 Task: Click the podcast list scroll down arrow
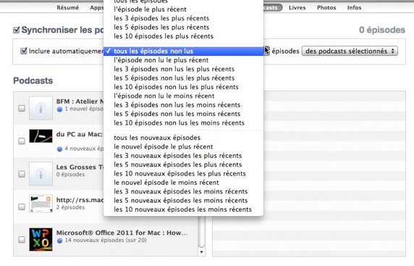201,252
